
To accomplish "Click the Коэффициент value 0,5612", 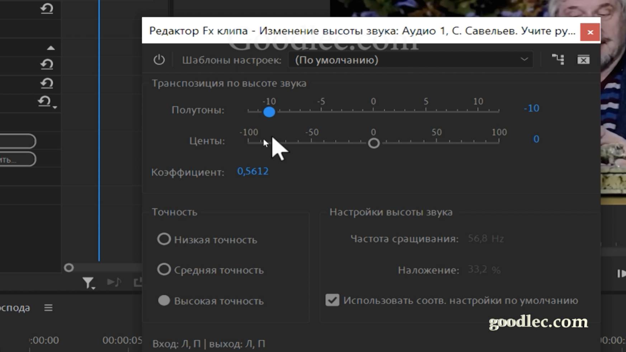I will (x=253, y=171).
